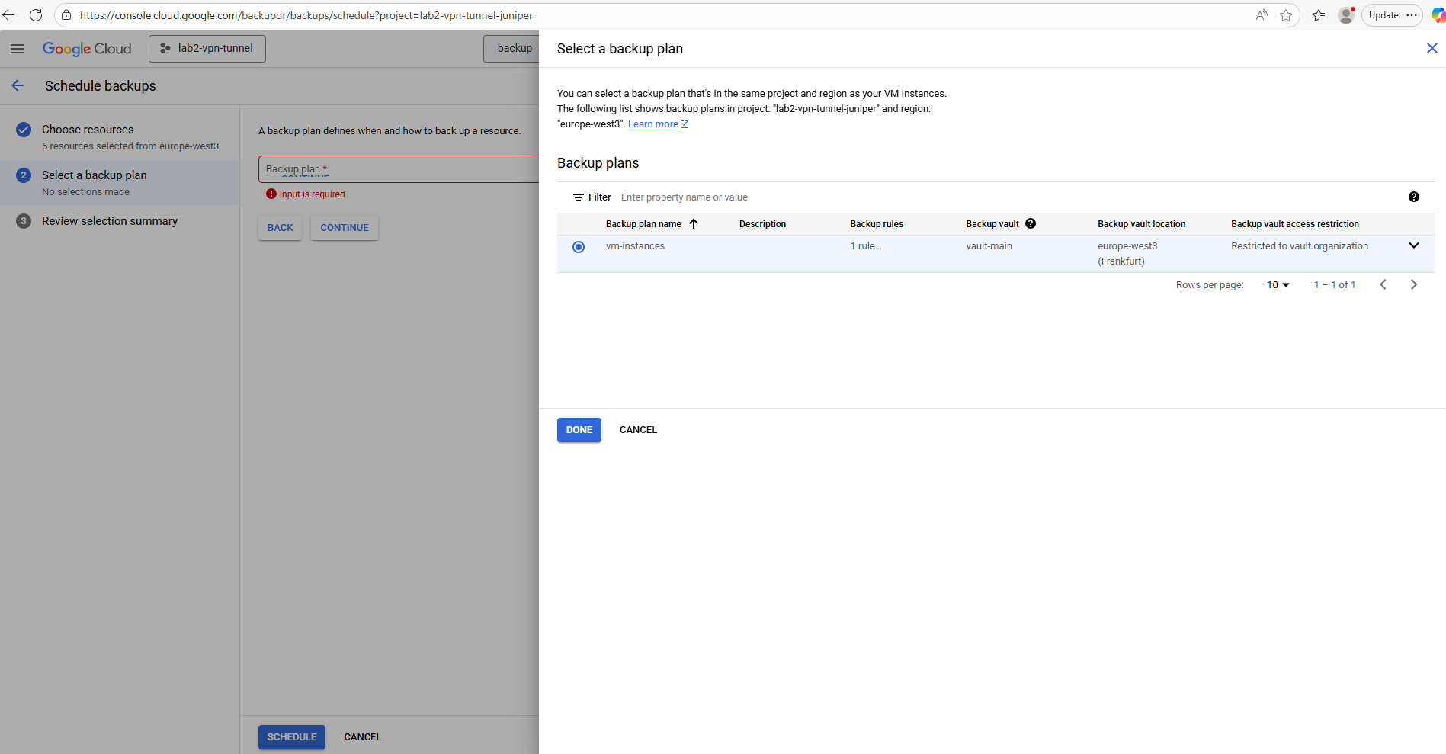
Task: Open the Review selection summary step
Action: tap(110, 221)
